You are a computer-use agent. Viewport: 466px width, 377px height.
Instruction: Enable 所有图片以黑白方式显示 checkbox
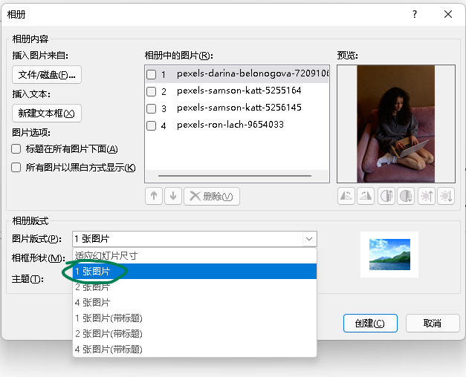click(x=16, y=168)
